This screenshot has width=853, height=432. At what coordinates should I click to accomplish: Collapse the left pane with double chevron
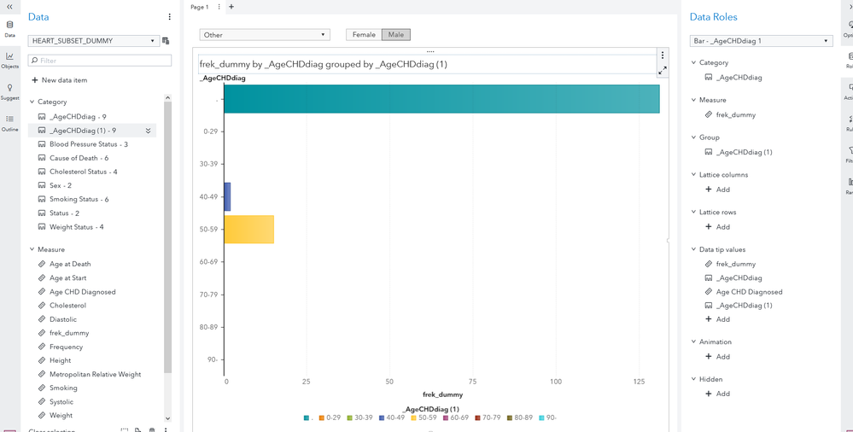click(x=9, y=6)
